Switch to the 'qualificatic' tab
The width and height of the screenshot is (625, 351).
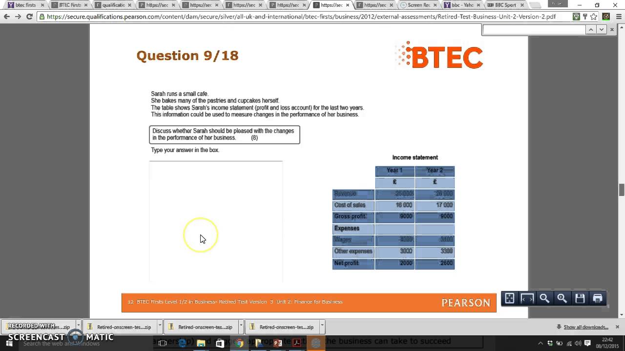click(113, 5)
